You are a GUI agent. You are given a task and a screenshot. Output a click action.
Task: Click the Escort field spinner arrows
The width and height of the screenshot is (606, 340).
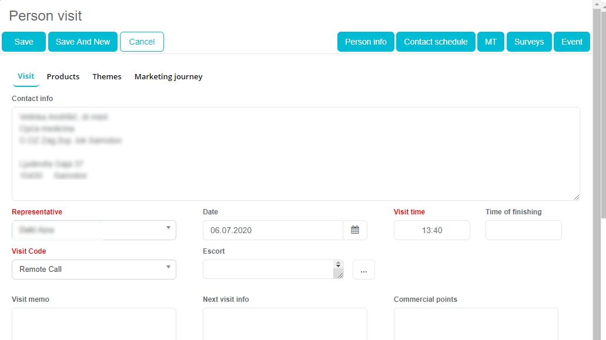[338, 265]
